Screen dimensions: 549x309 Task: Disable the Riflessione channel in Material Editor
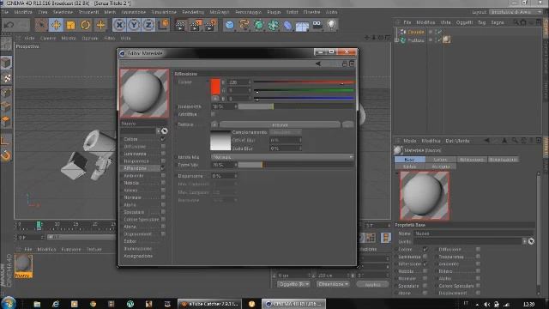pyautogui.click(x=163, y=168)
